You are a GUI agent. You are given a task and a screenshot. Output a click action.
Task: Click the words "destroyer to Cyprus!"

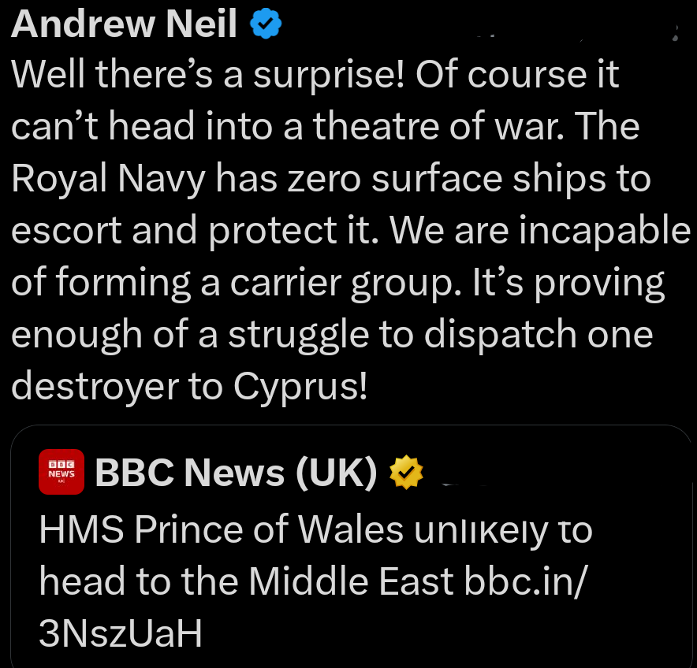[189, 386]
